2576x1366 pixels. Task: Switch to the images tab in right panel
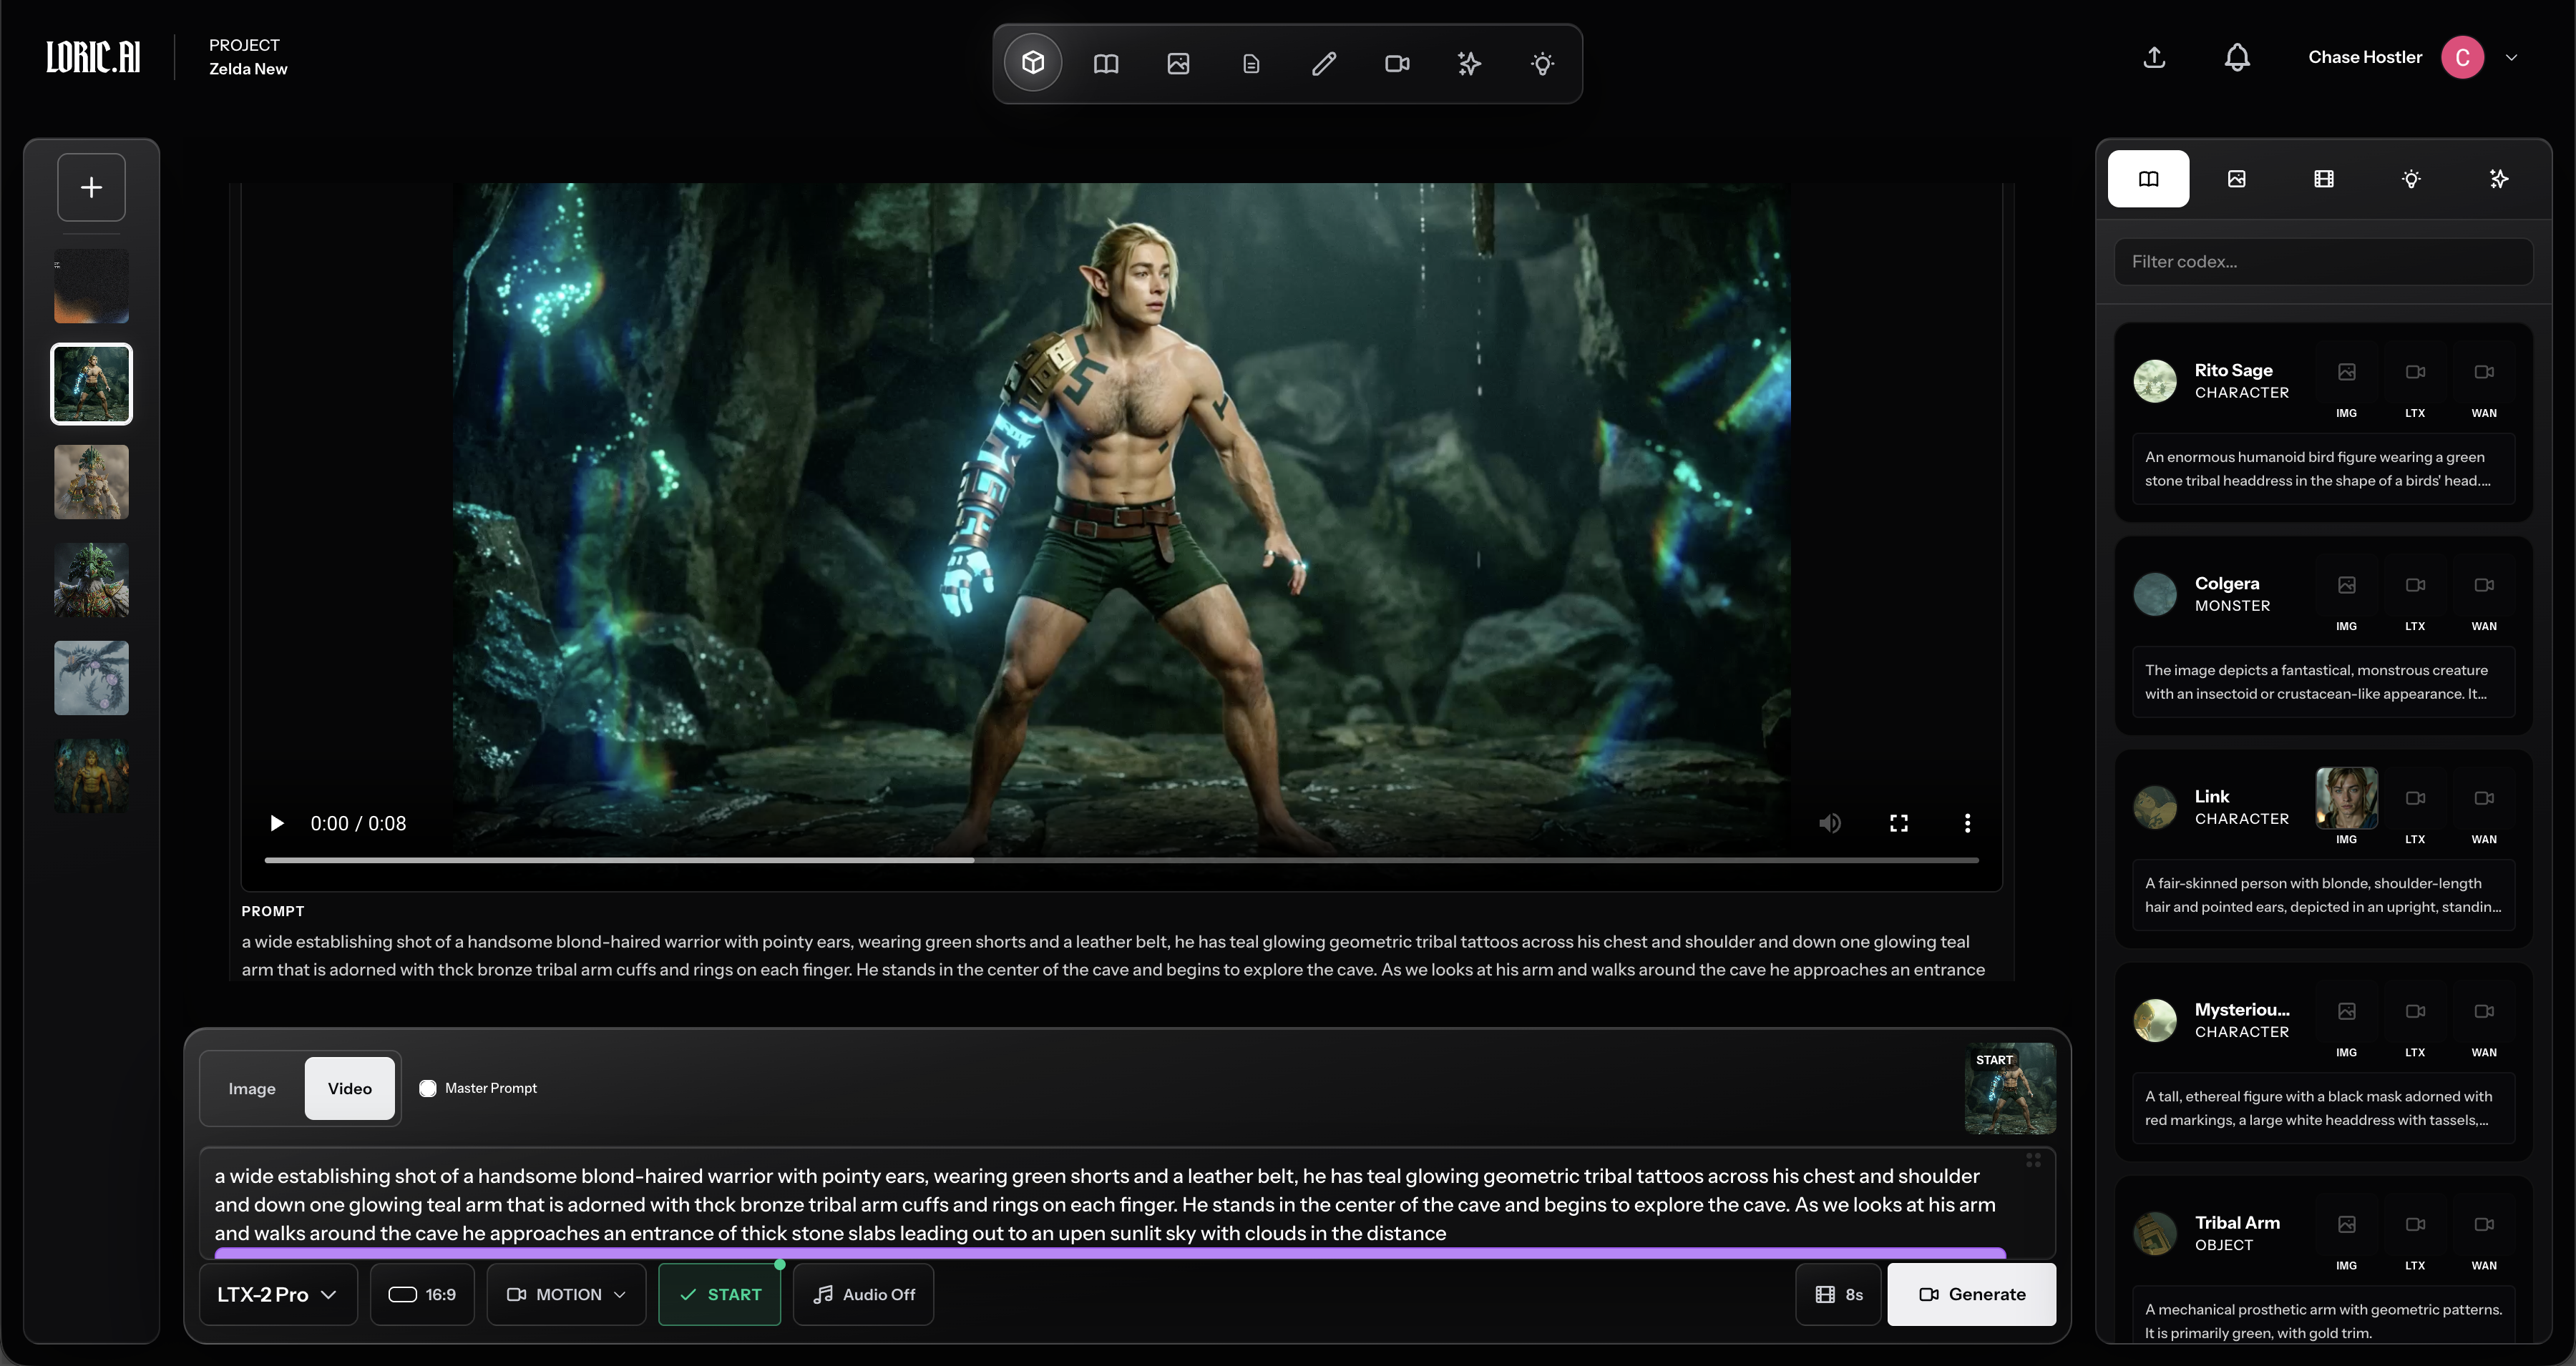coord(2237,179)
